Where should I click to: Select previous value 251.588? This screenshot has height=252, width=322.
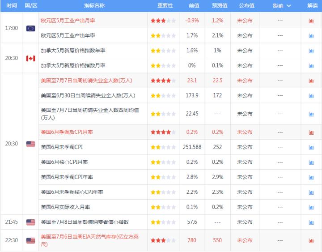coord(192,147)
